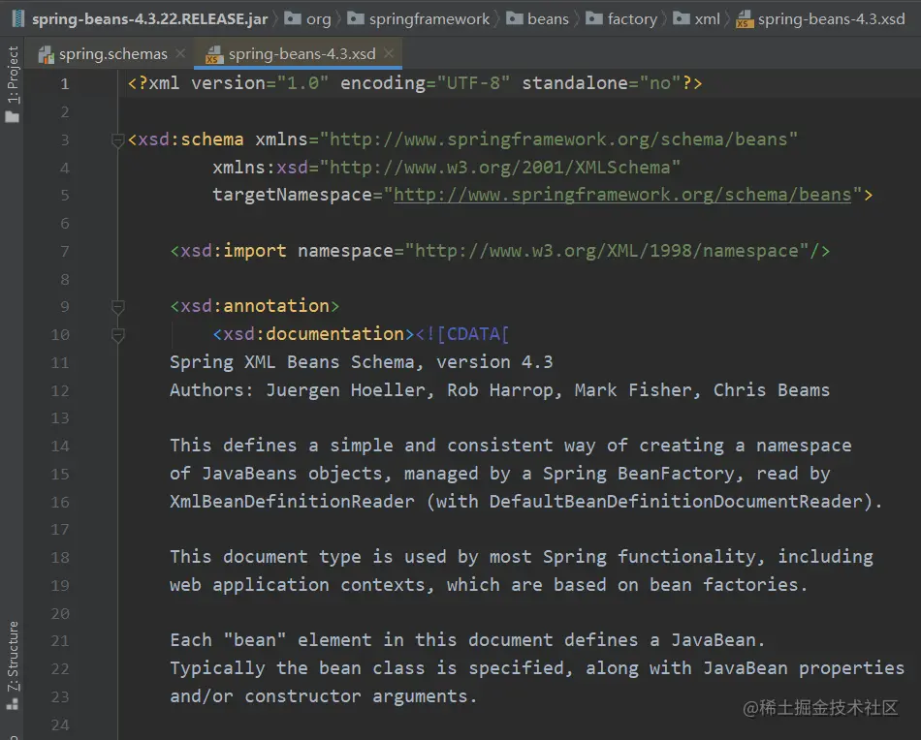Click line number 14 in the gutter
This screenshot has height=740, width=921.
click(x=60, y=446)
